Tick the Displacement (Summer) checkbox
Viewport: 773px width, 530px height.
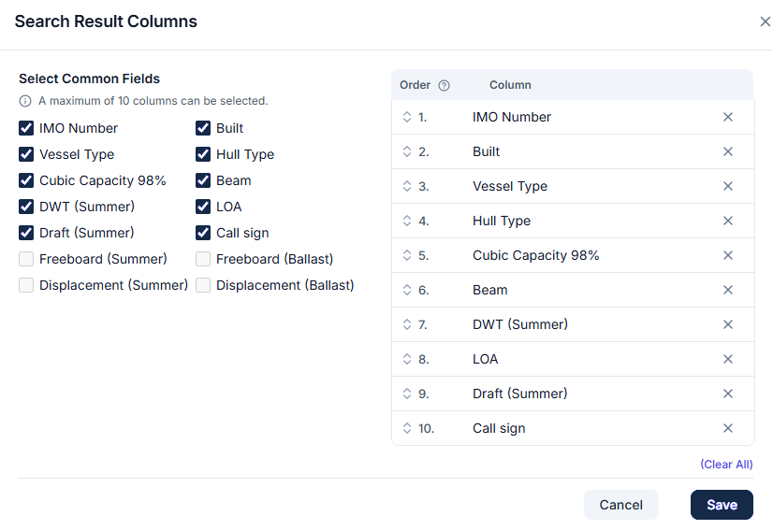[x=26, y=285]
